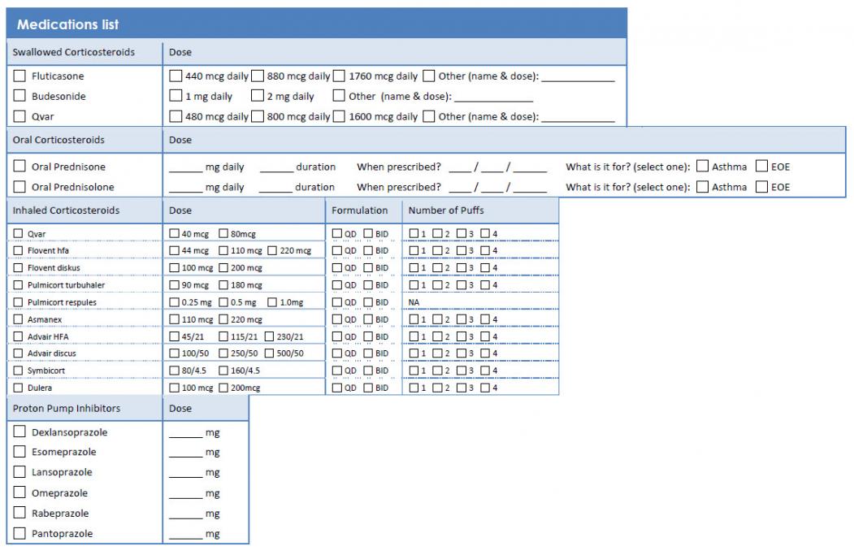Tick the swallowed Qvar checkbox under Budesonide
854x555 pixels.
pyautogui.click(x=20, y=116)
